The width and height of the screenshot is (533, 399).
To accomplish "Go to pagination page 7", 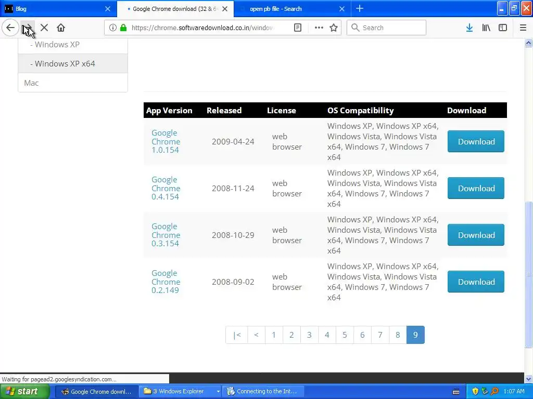I will point(380,335).
